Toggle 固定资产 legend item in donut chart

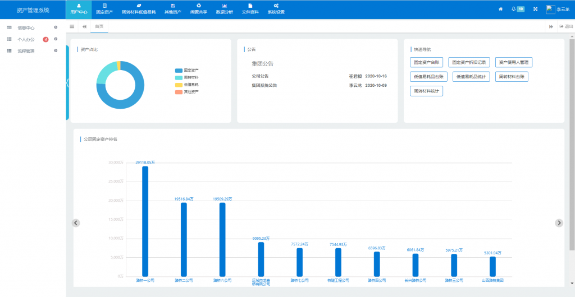[x=187, y=70]
